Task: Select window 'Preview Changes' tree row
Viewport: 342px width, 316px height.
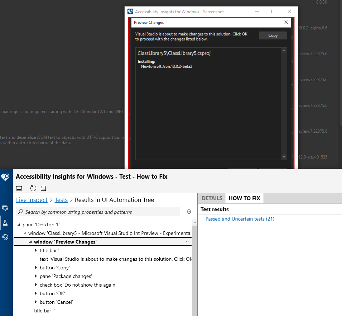Action: tap(103, 242)
